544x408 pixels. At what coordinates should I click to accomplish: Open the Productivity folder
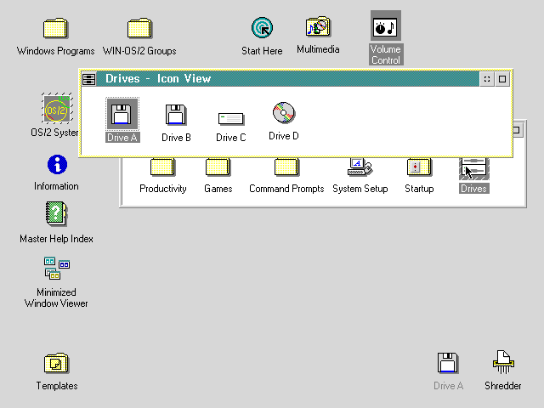[162, 167]
